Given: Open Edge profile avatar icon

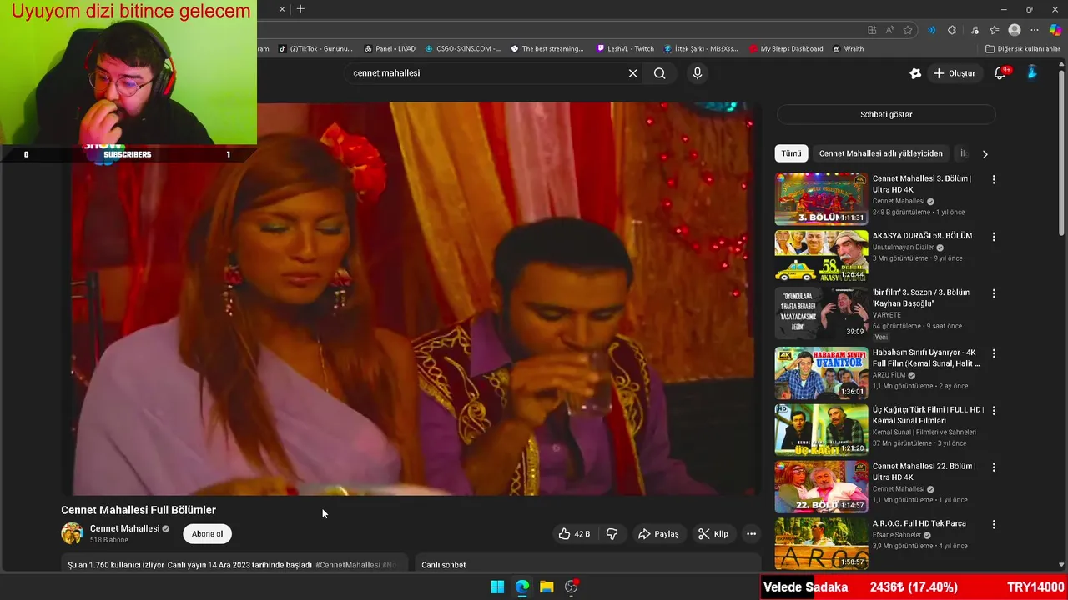Looking at the screenshot, I should (1015, 30).
